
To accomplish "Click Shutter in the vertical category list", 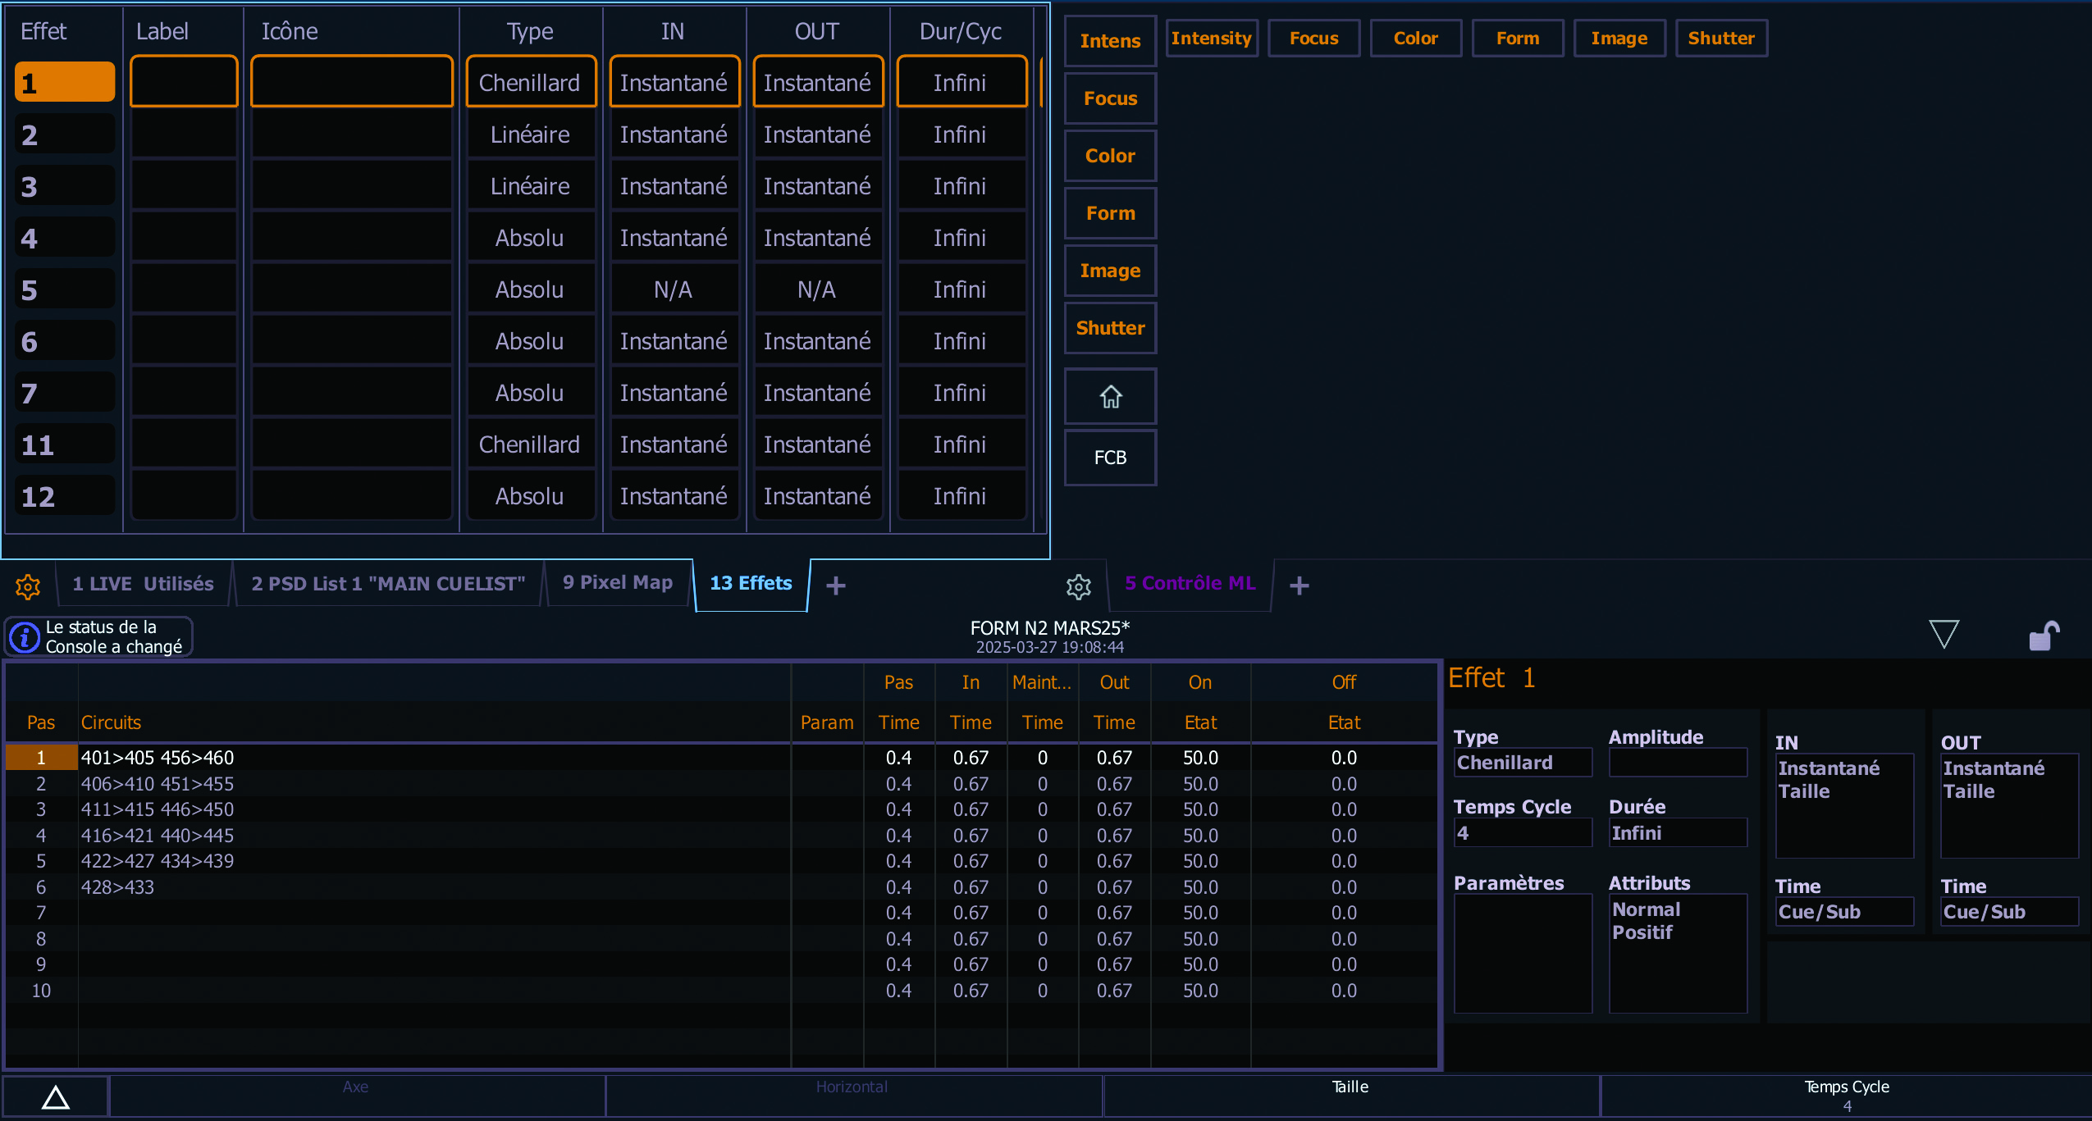I will [x=1110, y=328].
